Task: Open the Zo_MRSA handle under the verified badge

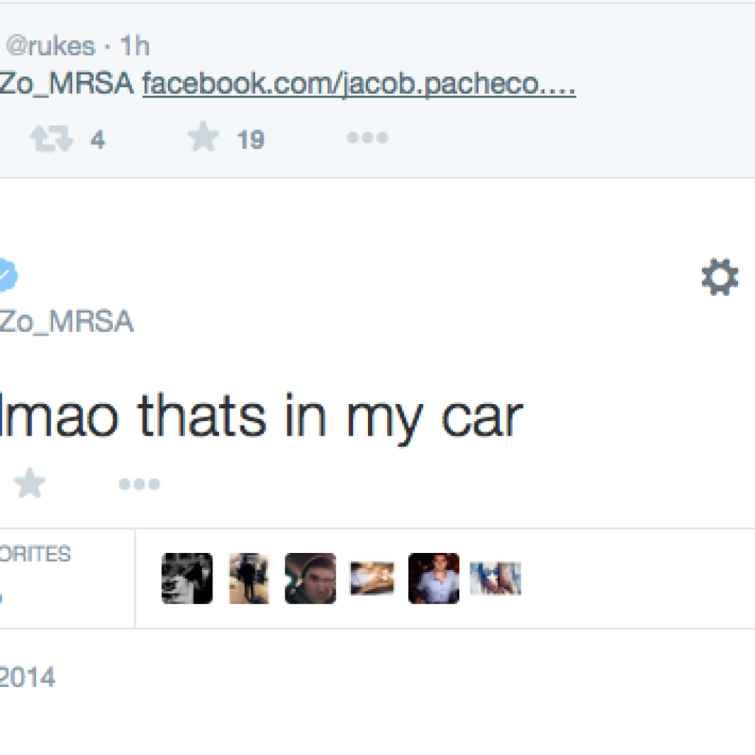Action: click(66, 322)
